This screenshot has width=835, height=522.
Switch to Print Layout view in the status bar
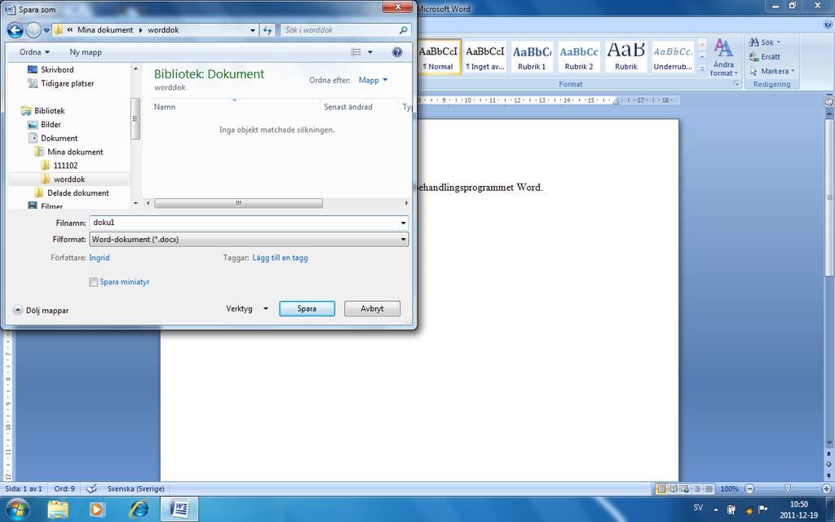[661, 489]
